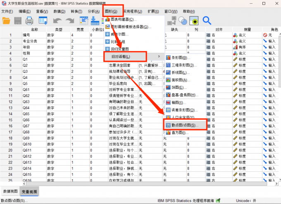This screenshot has width=281, height=204.
Task: Select 直方图(I) in the submenu
Action: (x=186, y=133)
